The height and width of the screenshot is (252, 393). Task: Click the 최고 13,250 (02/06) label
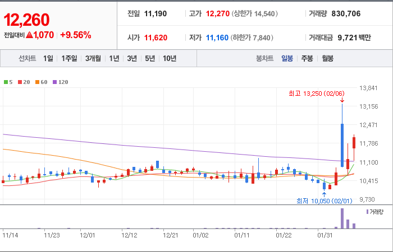[x=317, y=94]
